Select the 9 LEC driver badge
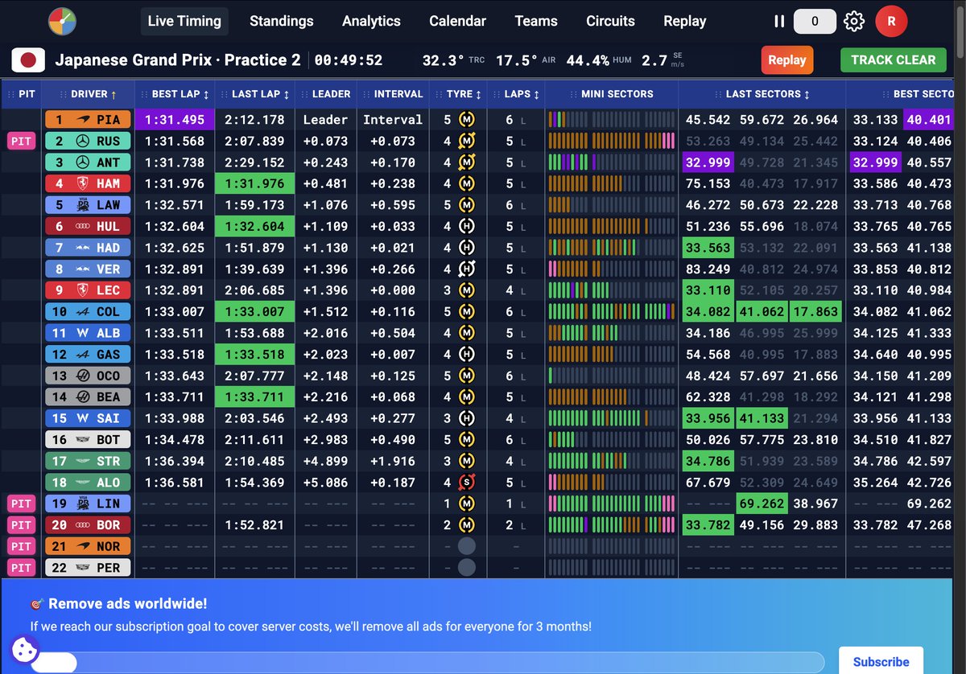966x674 pixels. click(x=88, y=290)
